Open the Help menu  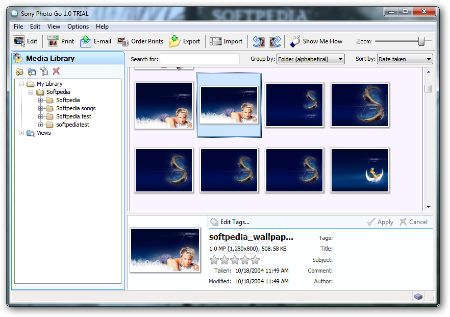tap(102, 27)
